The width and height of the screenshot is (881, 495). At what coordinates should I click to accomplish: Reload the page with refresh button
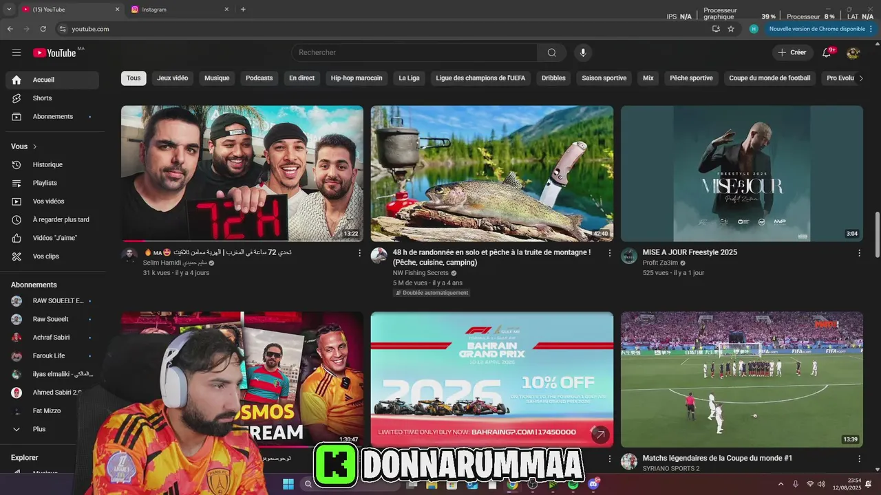[x=43, y=29]
